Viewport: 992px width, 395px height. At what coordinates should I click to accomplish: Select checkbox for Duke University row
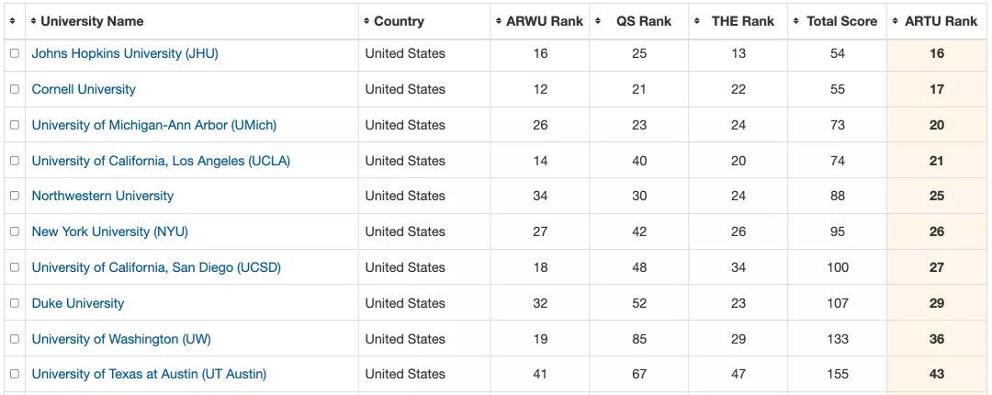[x=15, y=303]
